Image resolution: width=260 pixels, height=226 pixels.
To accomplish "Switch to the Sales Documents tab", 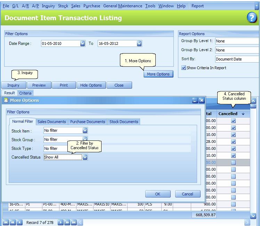I will point(51,122).
